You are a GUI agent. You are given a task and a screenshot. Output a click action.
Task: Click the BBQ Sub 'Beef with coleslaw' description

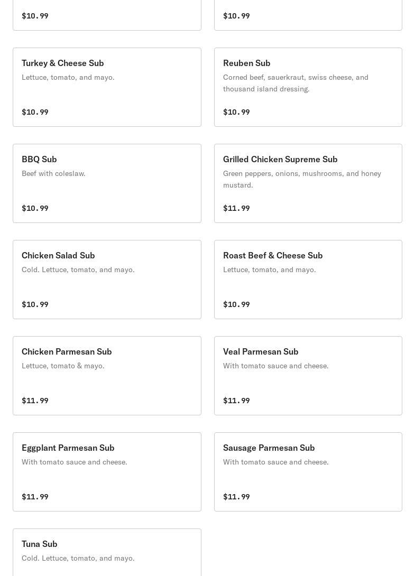(x=53, y=173)
